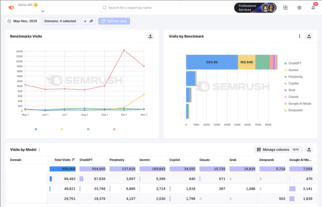Click the Refresh data button
The image size is (322, 207).
pyautogui.click(x=114, y=21)
